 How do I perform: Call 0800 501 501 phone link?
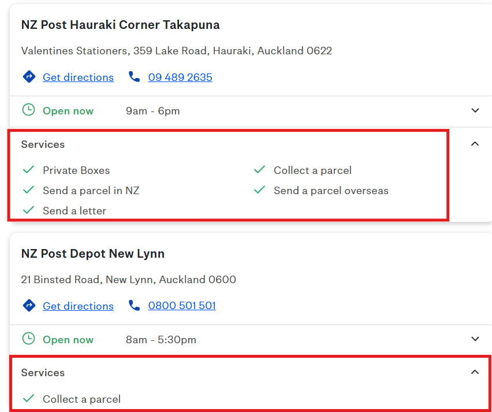pyautogui.click(x=182, y=306)
